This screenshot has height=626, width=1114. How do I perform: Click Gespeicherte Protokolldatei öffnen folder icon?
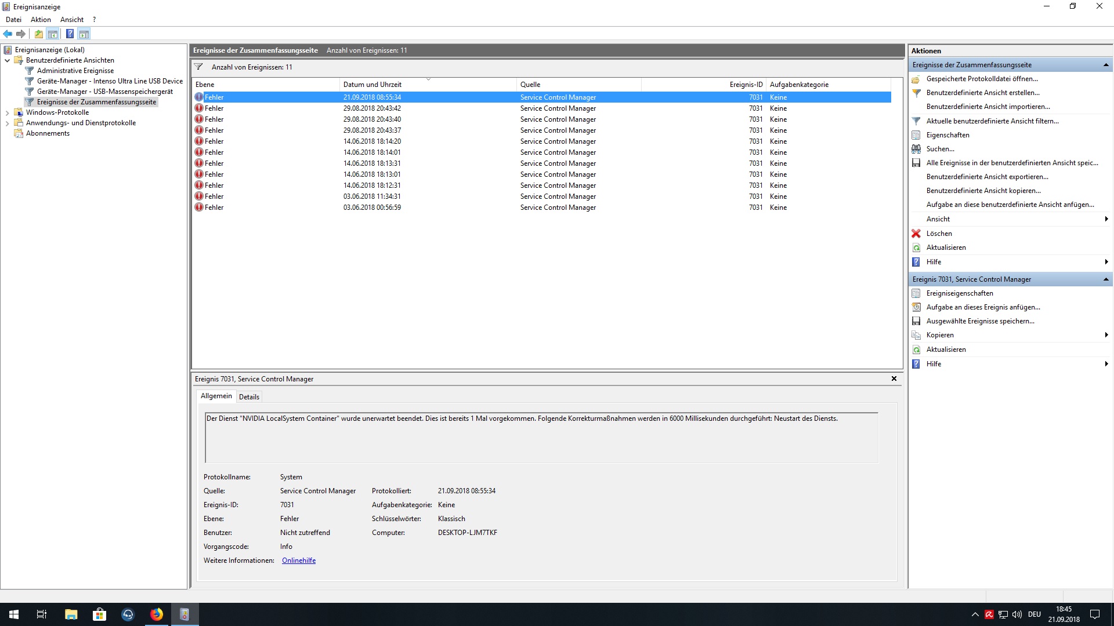click(x=916, y=79)
